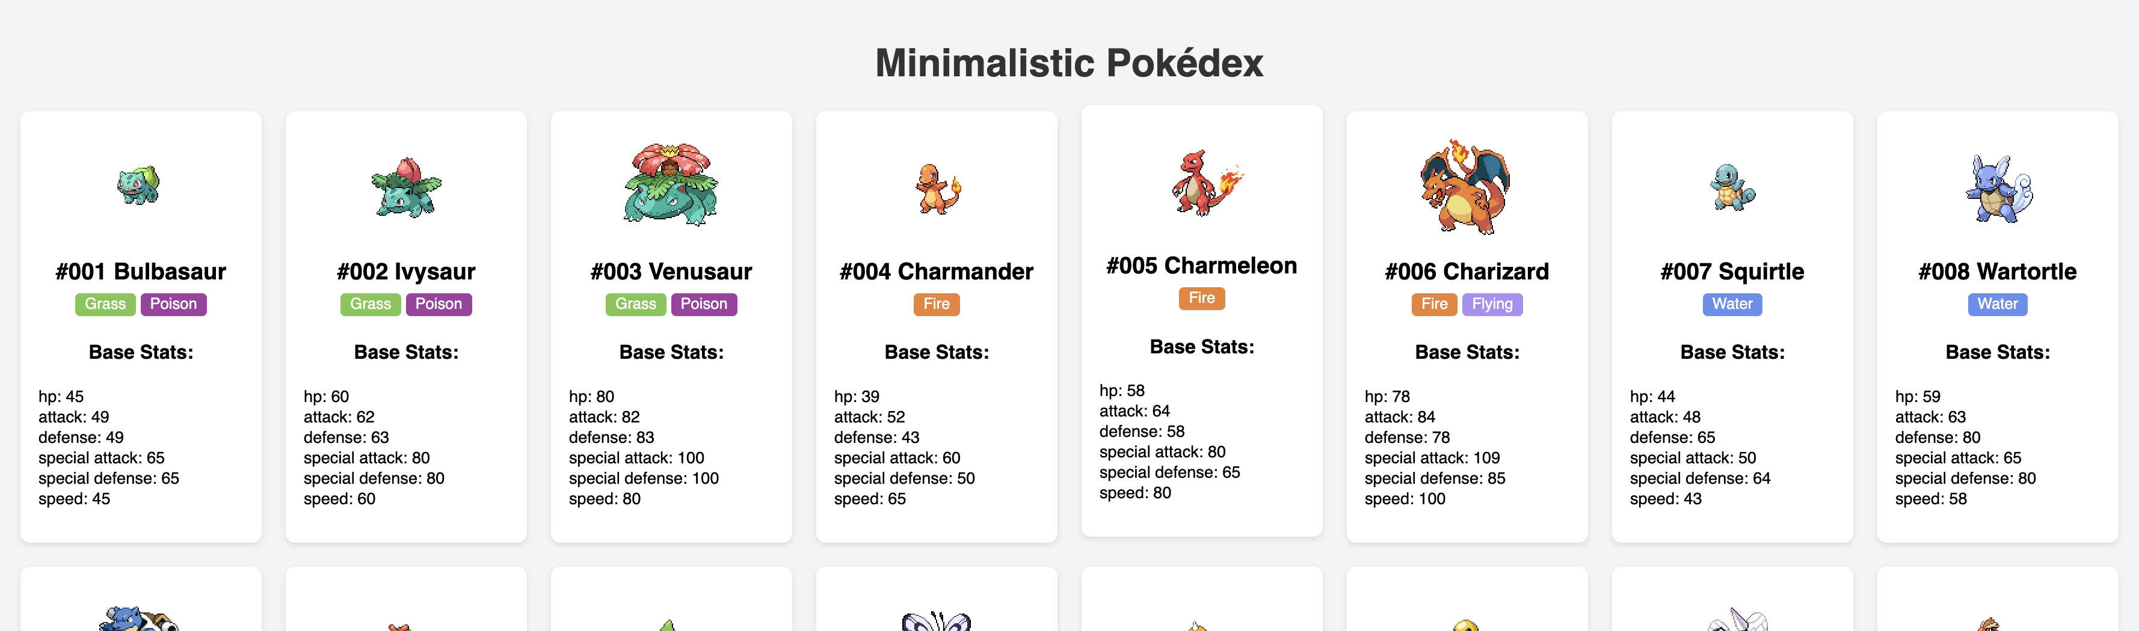Open the #006 Charizard title
The image size is (2139, 631).
[1467, 272]
